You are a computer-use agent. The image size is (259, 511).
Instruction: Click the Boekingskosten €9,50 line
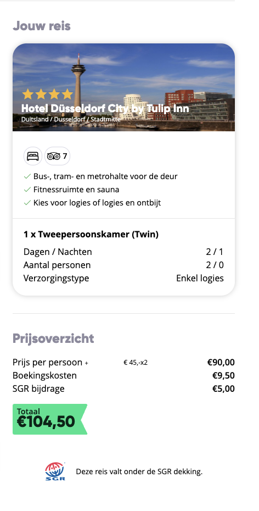(x=123, y=375)
